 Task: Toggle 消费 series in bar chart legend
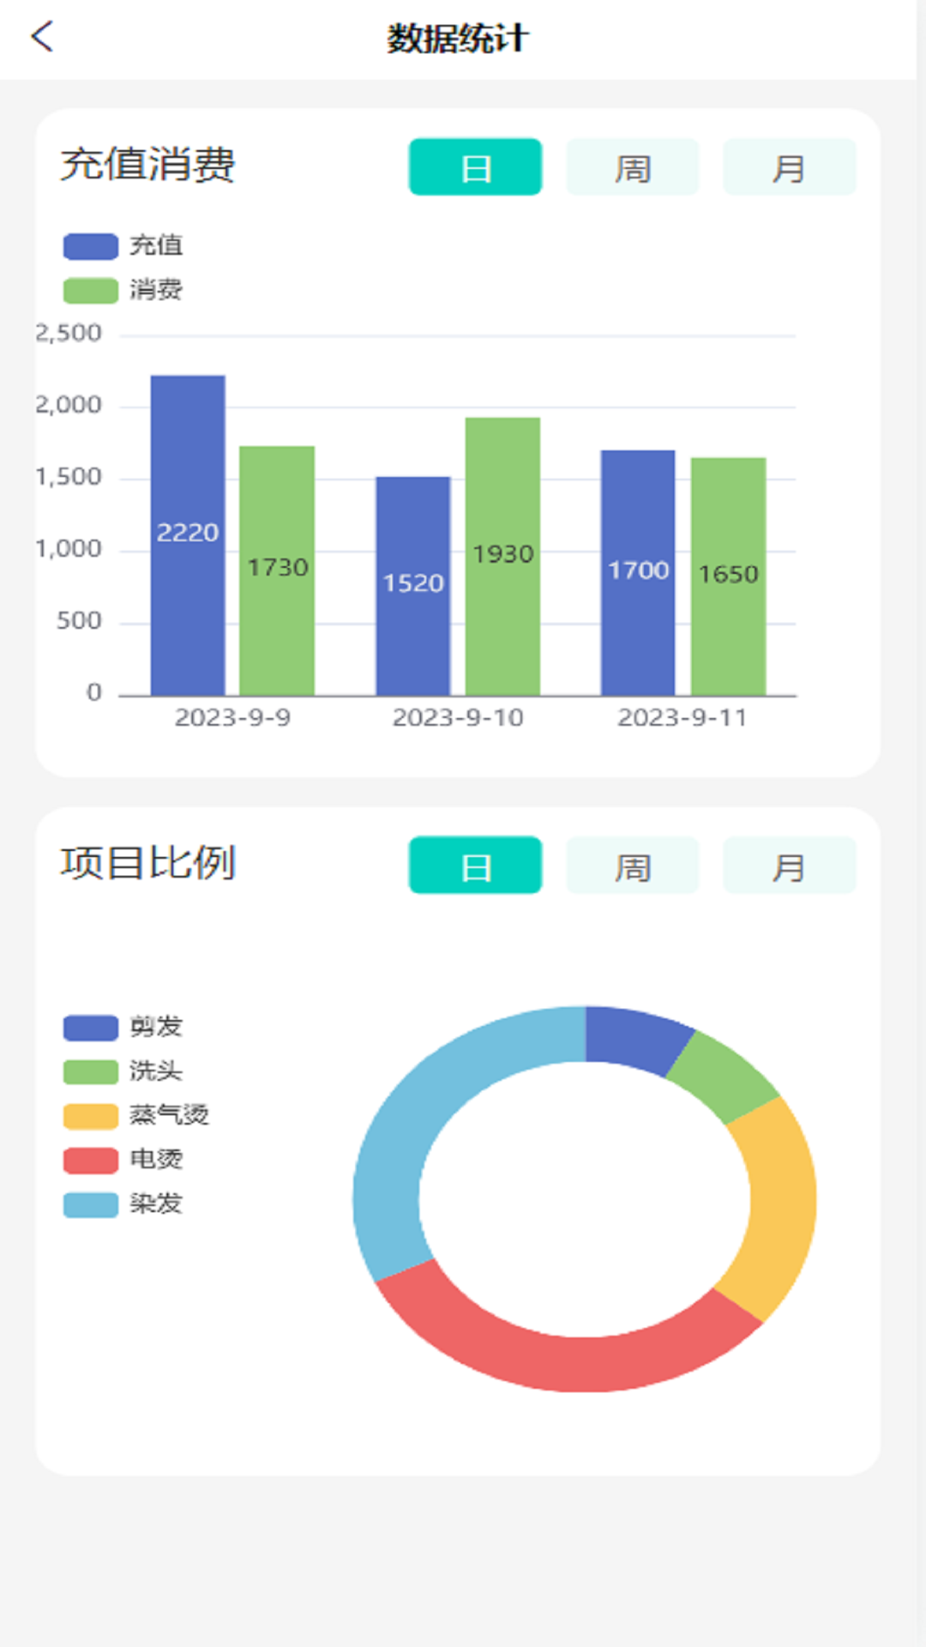(x=123, y=290)
